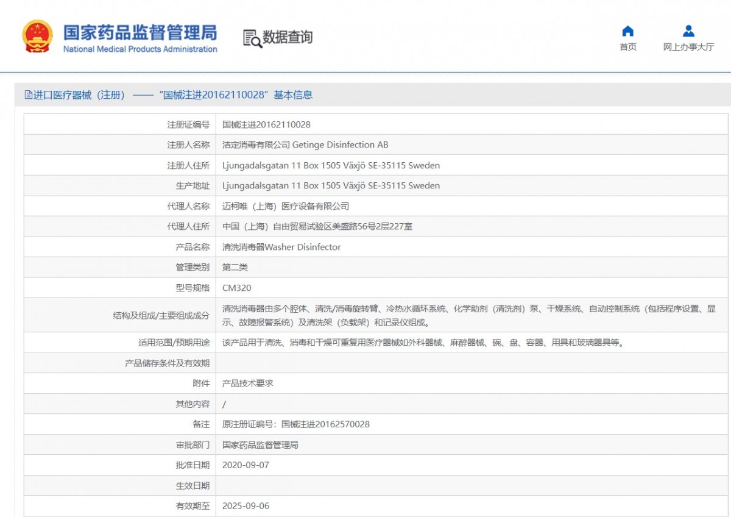Click the national emblem logo

[38, 37]
